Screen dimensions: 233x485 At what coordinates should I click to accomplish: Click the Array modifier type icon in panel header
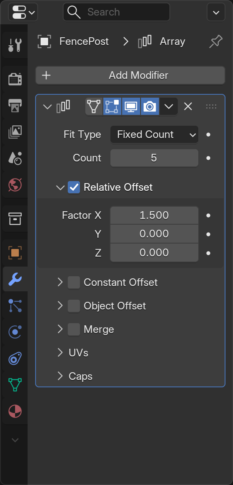63,106
